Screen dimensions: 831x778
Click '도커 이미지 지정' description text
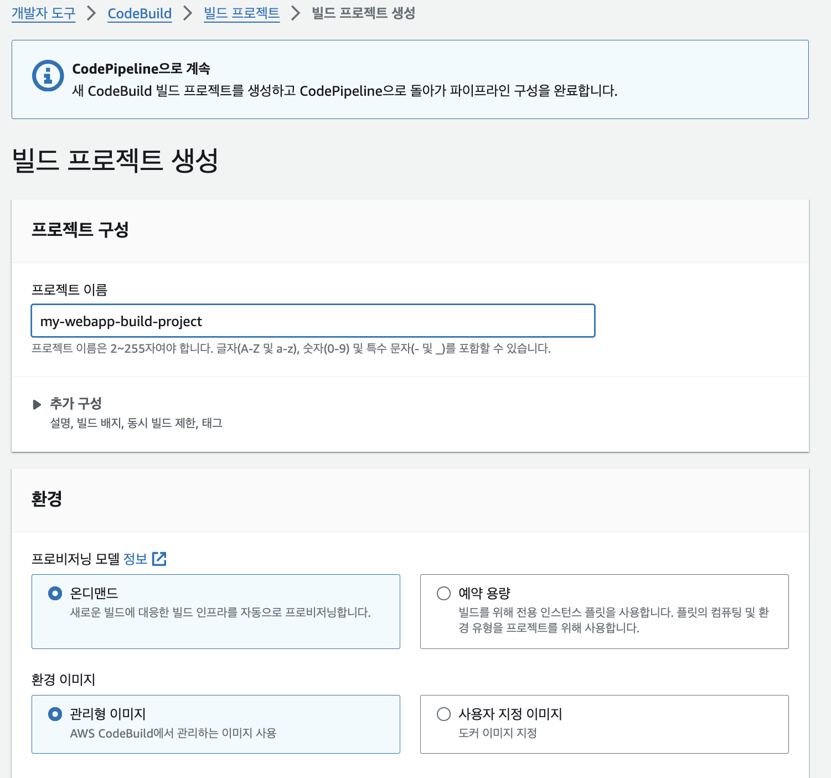(498, 733)
